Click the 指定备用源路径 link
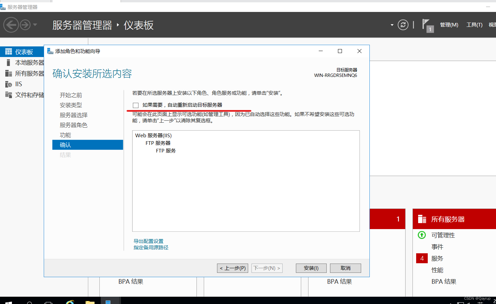The image size is (496, 304). tap(151, 247)
